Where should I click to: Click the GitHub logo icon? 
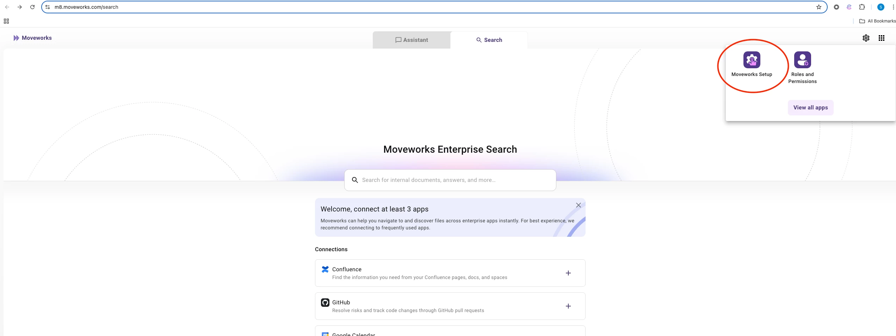click(325, 303)
